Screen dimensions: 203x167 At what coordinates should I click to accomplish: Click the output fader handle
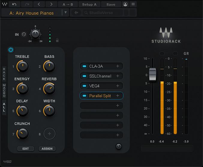(153, 75)
